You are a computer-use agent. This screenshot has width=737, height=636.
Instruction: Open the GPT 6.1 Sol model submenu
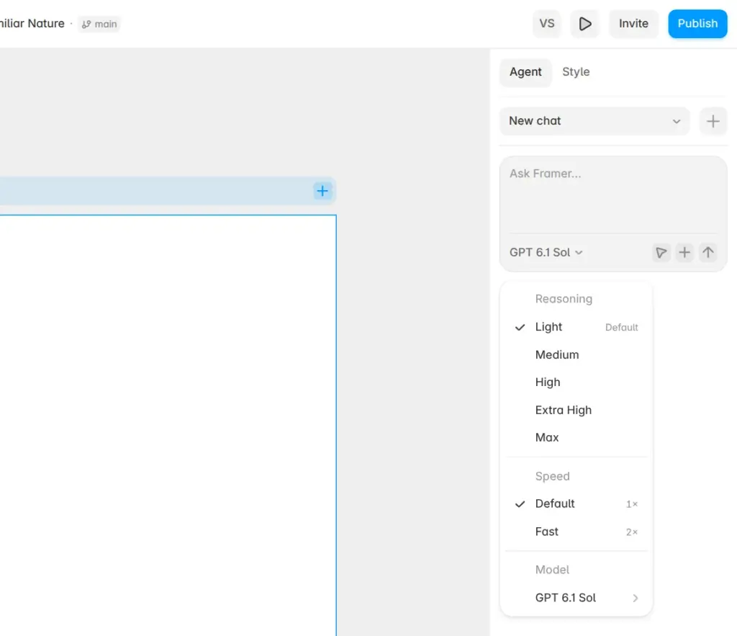click(577, 598)
